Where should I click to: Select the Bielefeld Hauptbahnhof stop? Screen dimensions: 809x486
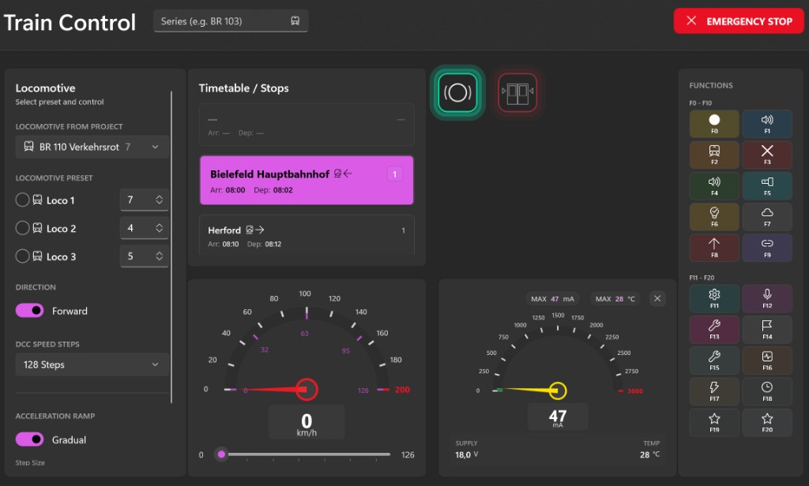[307, 181]
